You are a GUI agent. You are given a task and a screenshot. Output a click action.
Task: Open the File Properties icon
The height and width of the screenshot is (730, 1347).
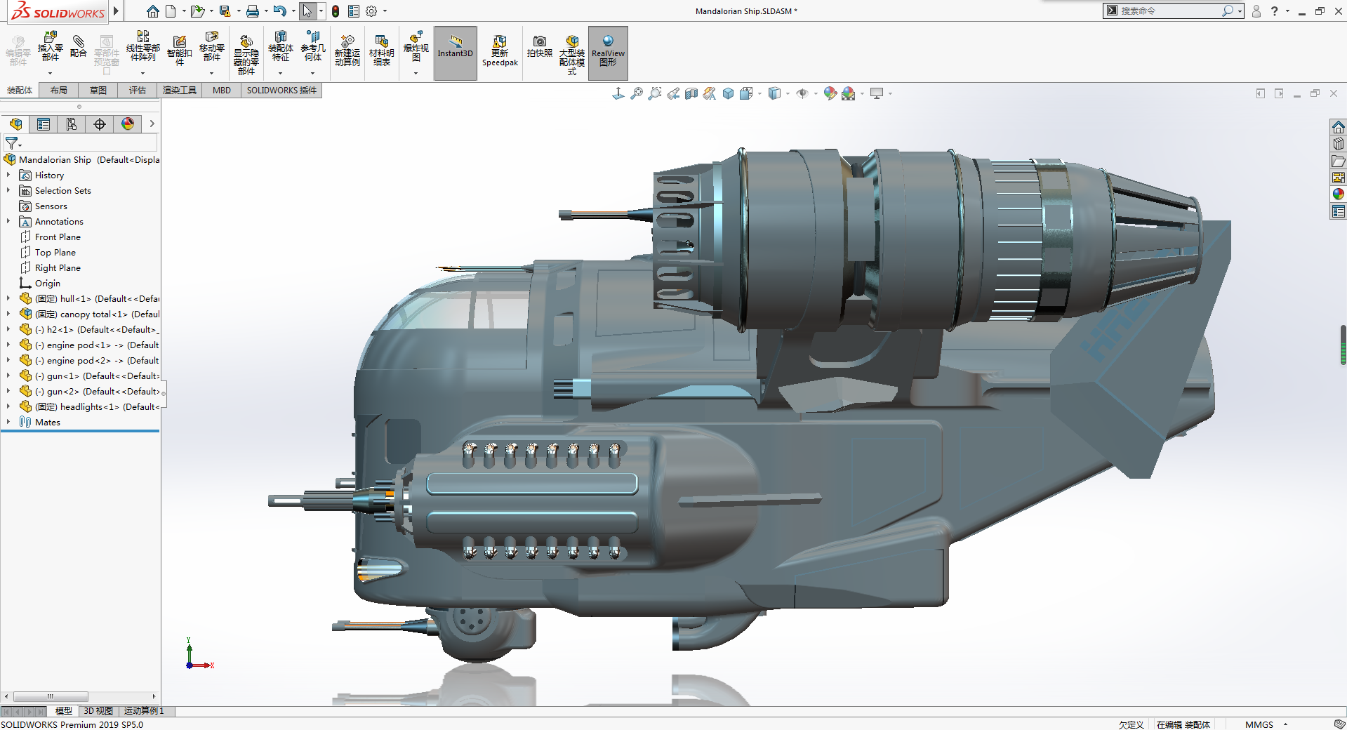354,11
